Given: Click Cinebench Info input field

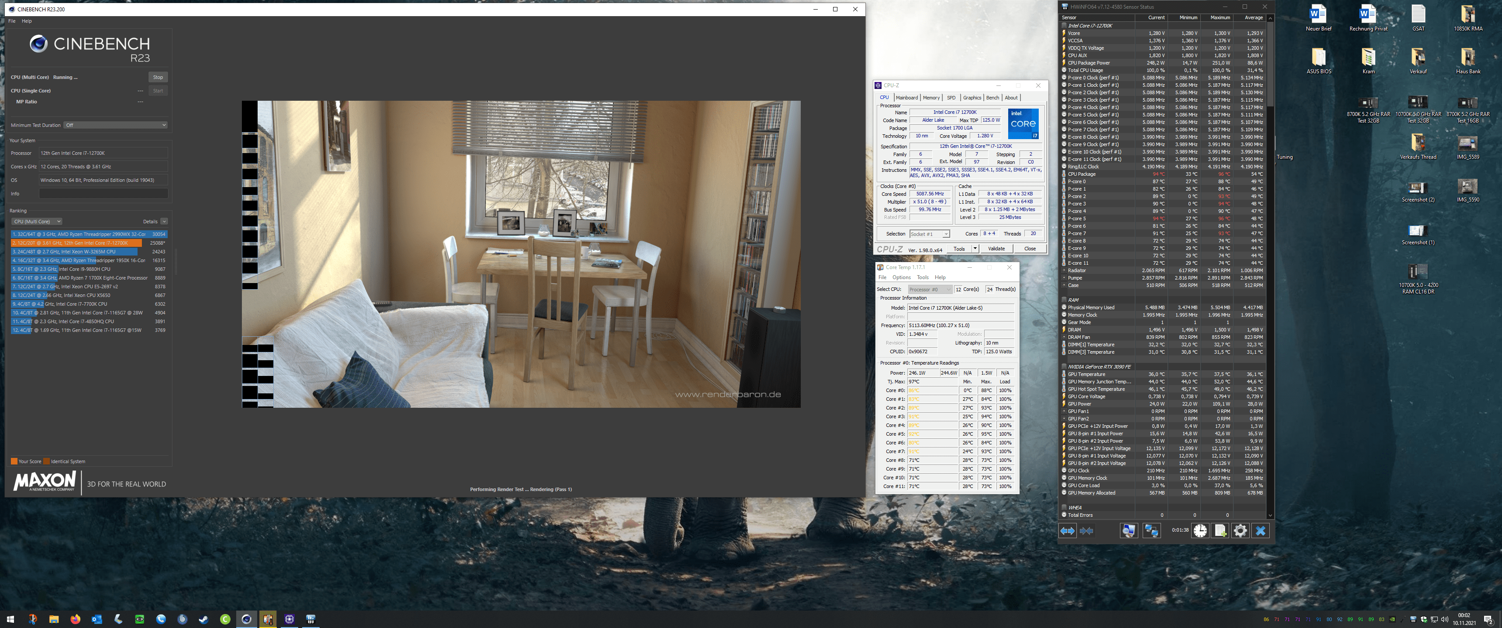Looking at the screenshot, I should coord(103,193).
